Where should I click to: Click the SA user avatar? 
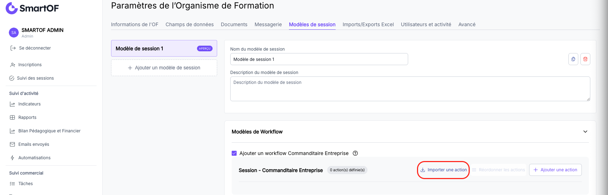point(14,33)
